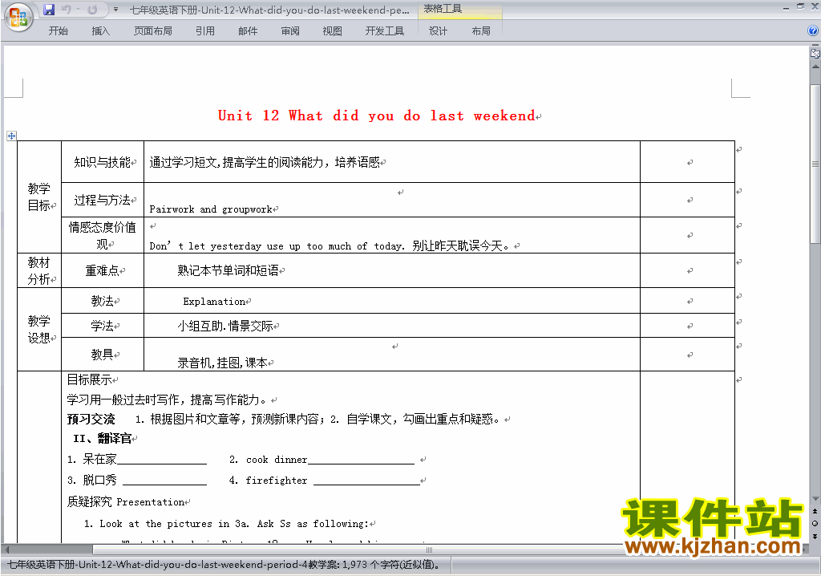Click the bold heading II、翻译官

coord(102,438)
